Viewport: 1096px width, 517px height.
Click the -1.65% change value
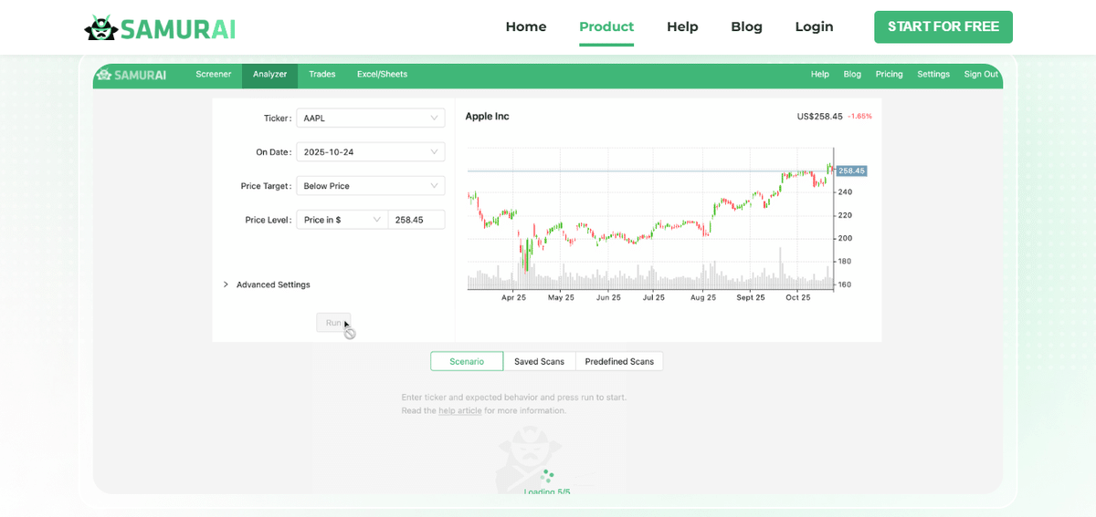(x=859, y=116)
